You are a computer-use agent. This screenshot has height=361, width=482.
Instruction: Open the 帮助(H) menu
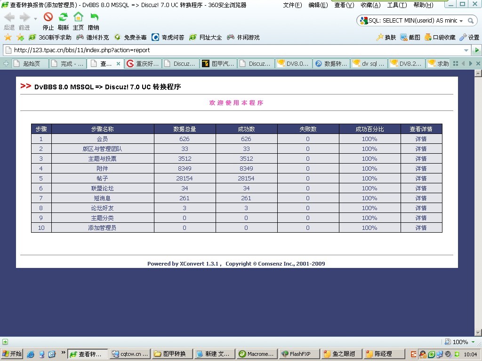(x=423, y=5)
